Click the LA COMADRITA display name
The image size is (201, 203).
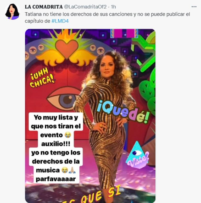(44, 7)
